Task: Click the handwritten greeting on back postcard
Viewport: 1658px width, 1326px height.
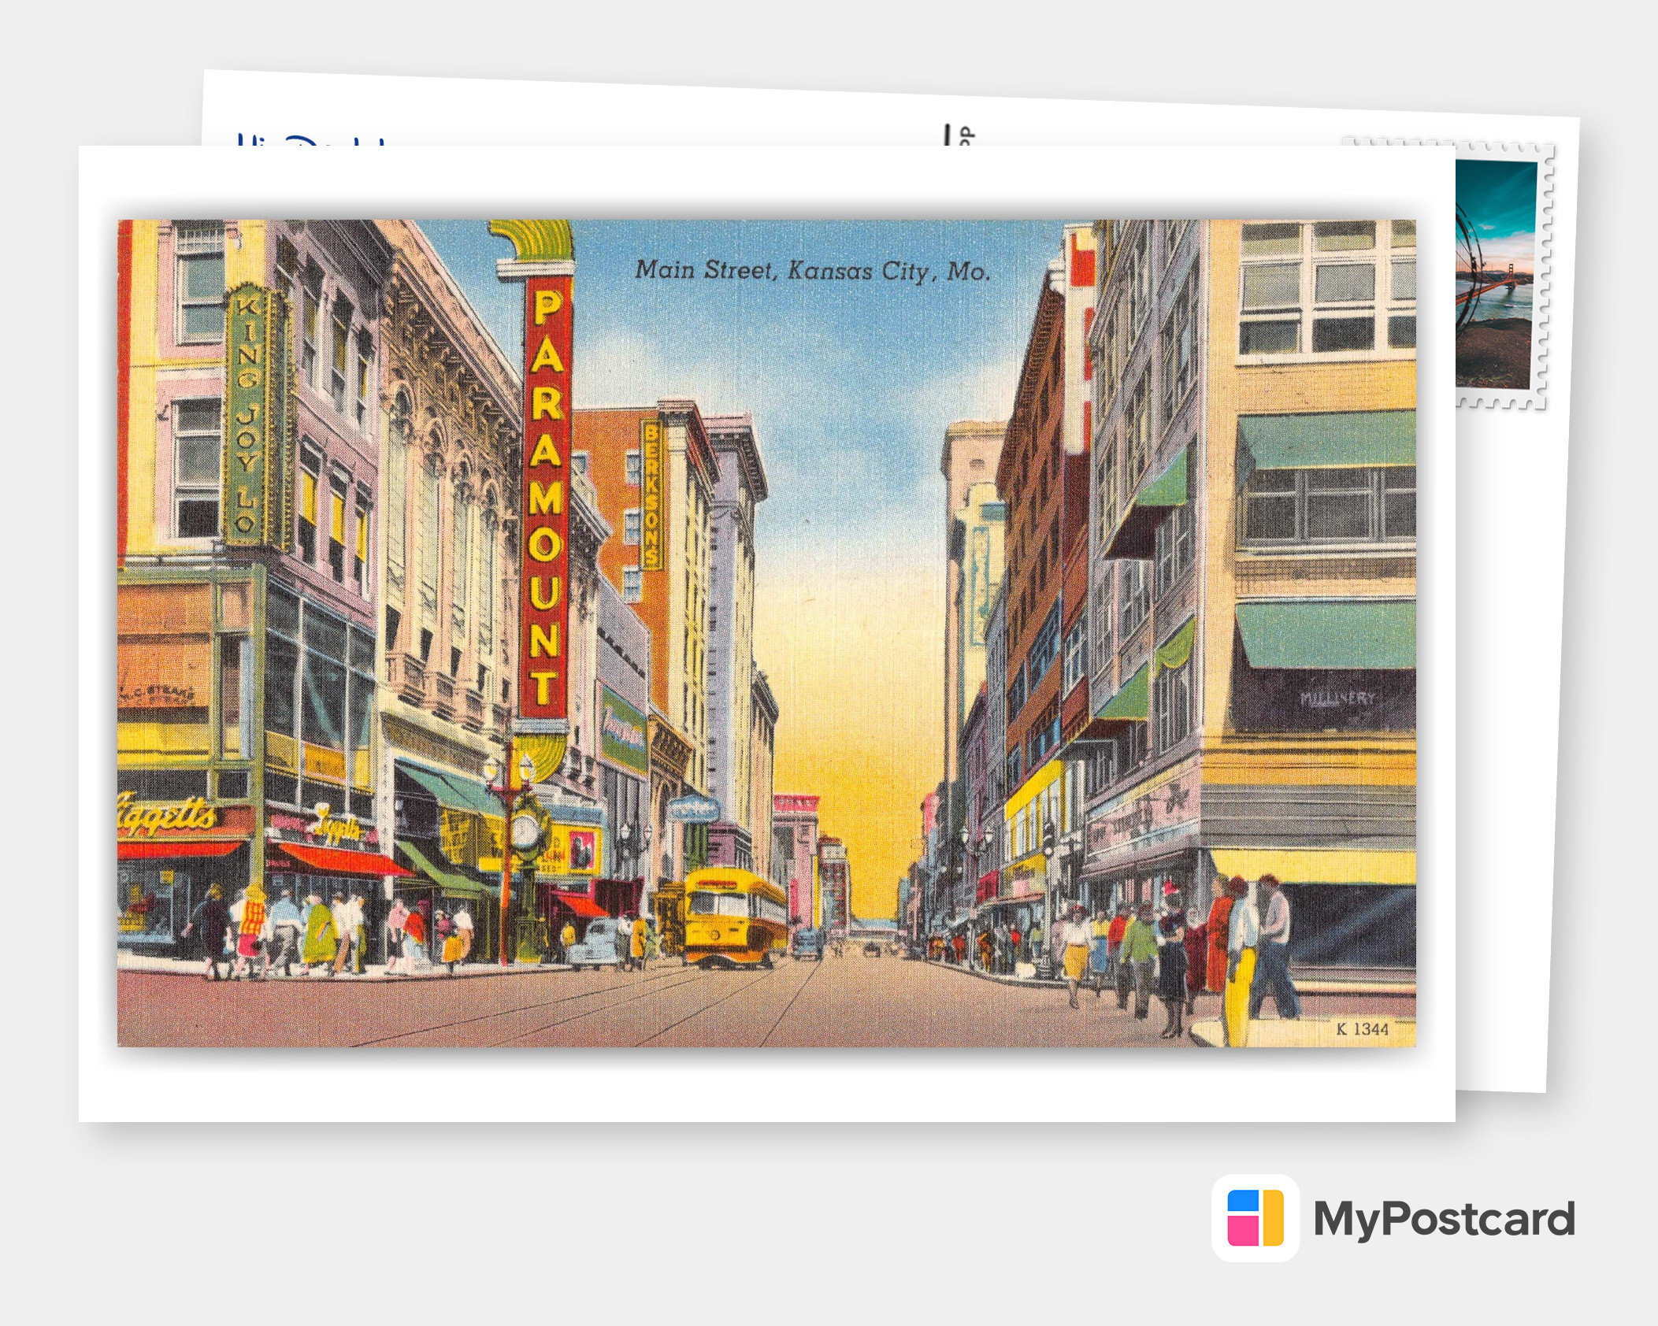Action: (x=311, y=140)
